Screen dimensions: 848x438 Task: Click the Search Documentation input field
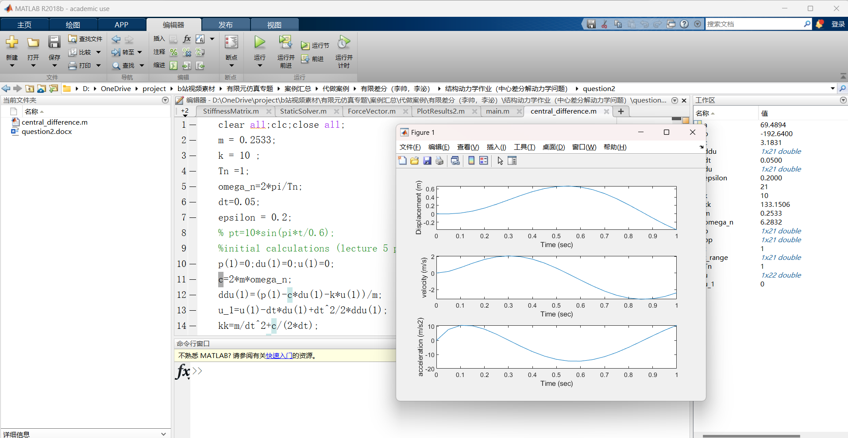(x=754, y=24)
